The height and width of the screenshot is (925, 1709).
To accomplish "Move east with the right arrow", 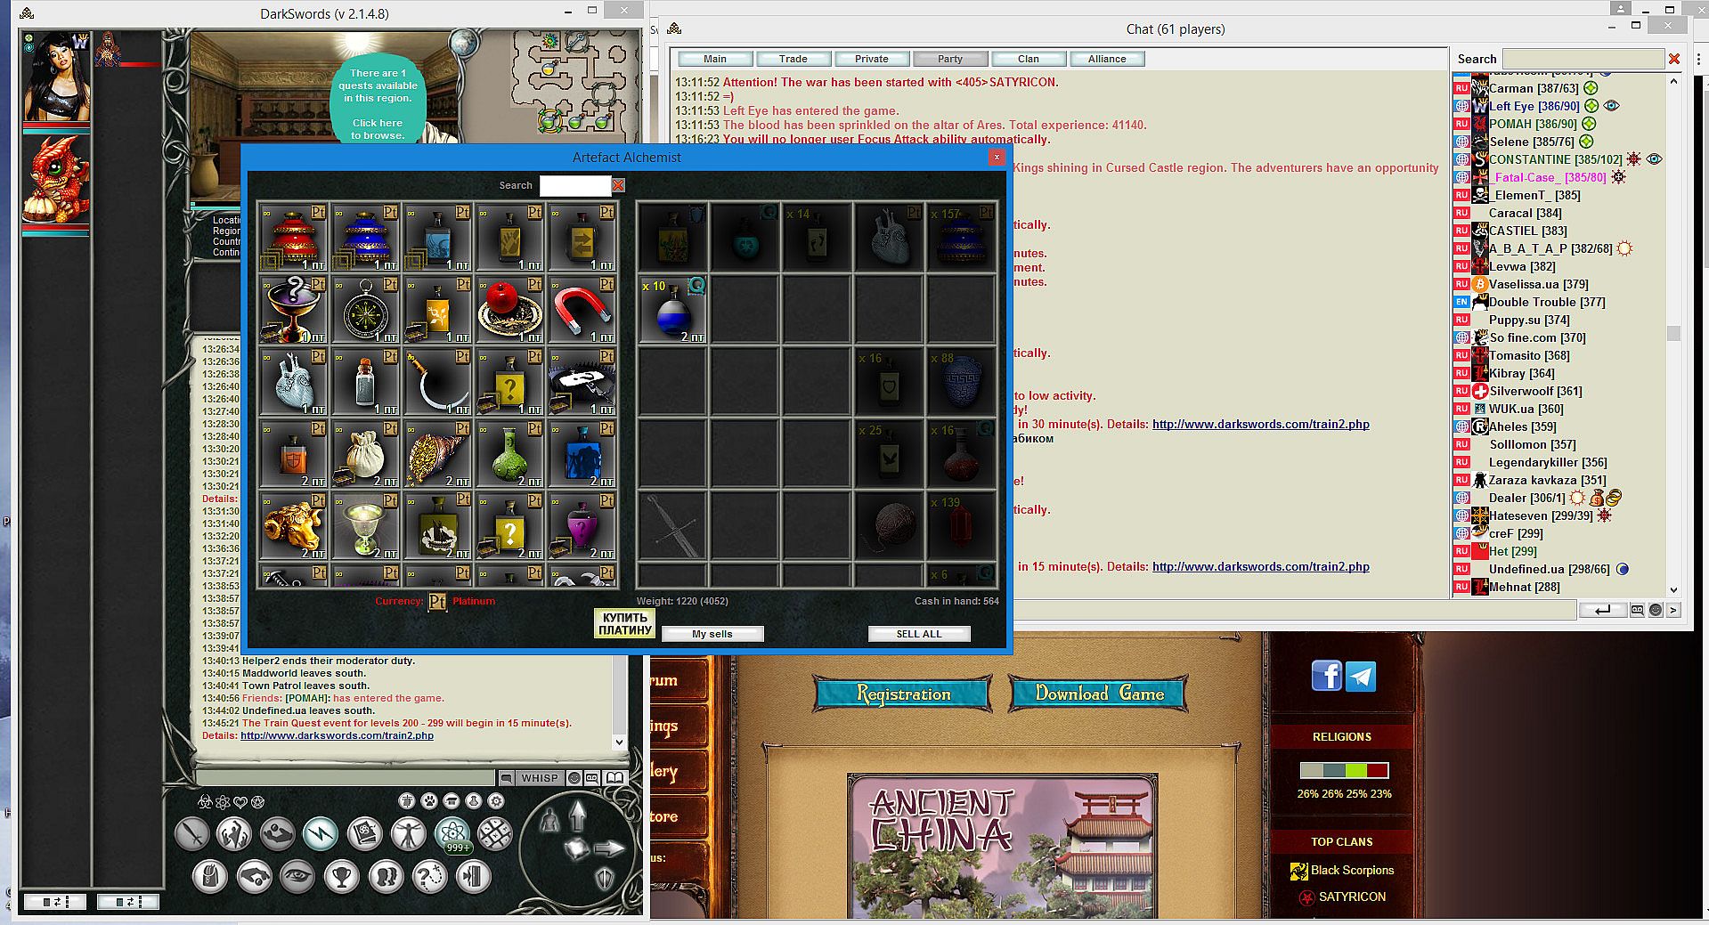I will pos(608,848).
